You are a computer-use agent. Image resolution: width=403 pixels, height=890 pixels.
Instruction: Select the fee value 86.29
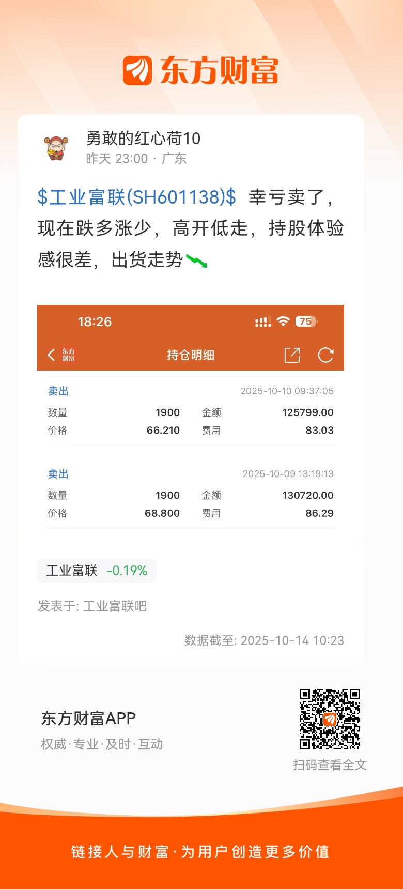pos(319,513)
